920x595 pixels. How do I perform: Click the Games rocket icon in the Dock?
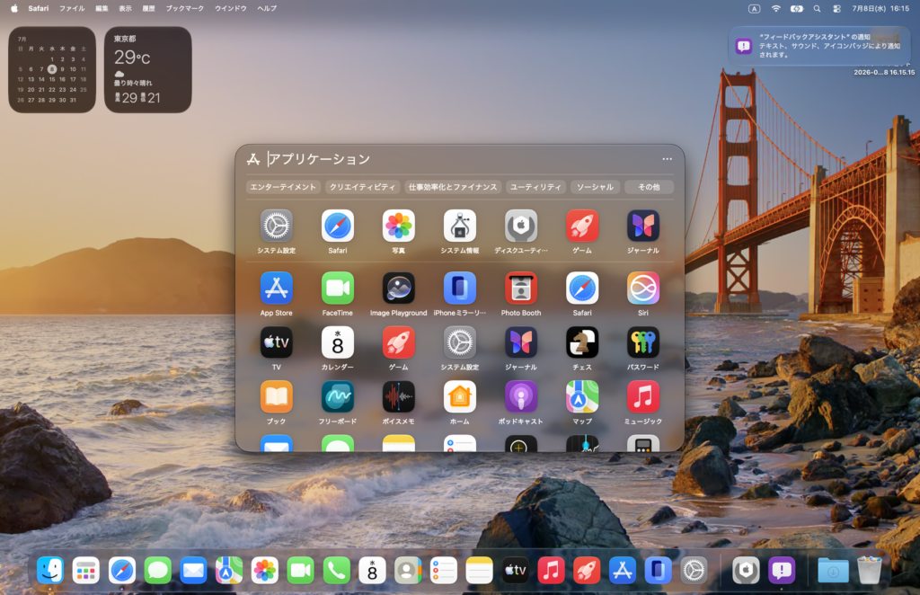(x=587, y=571)
